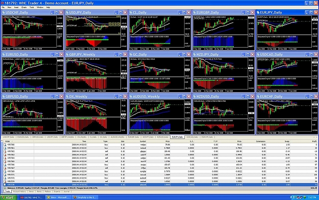Open the Trade tab in terminal
319x200 pixels.
pyautogui.click(x=8, y=191)
